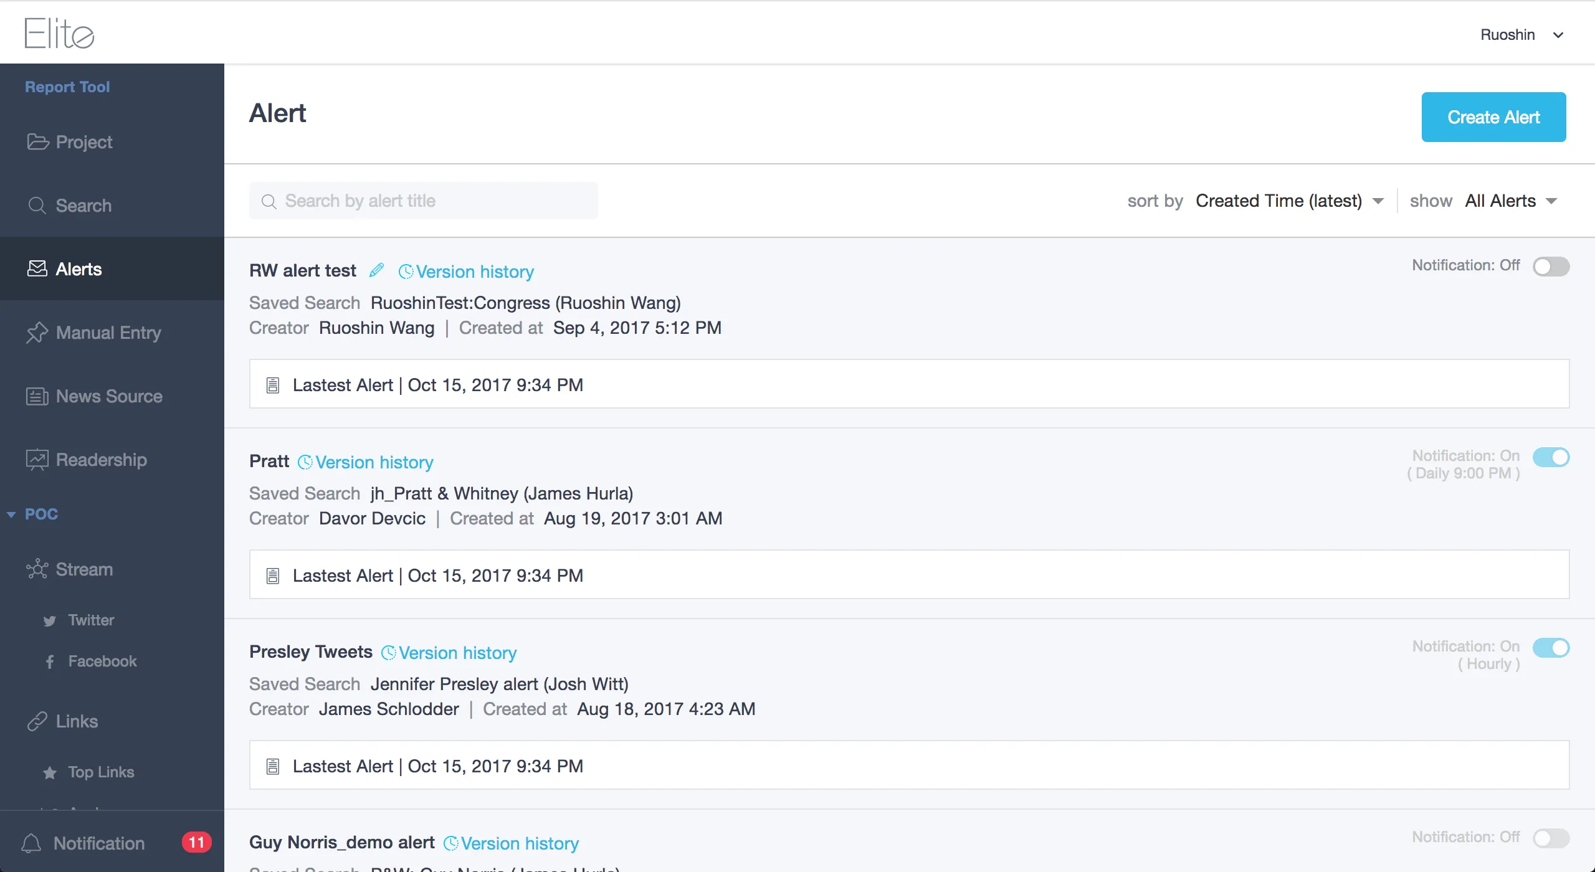Screen dimensions: 1595x872
Task: Select Manual Entry in the sidebar
Action: tap(112, 333)
